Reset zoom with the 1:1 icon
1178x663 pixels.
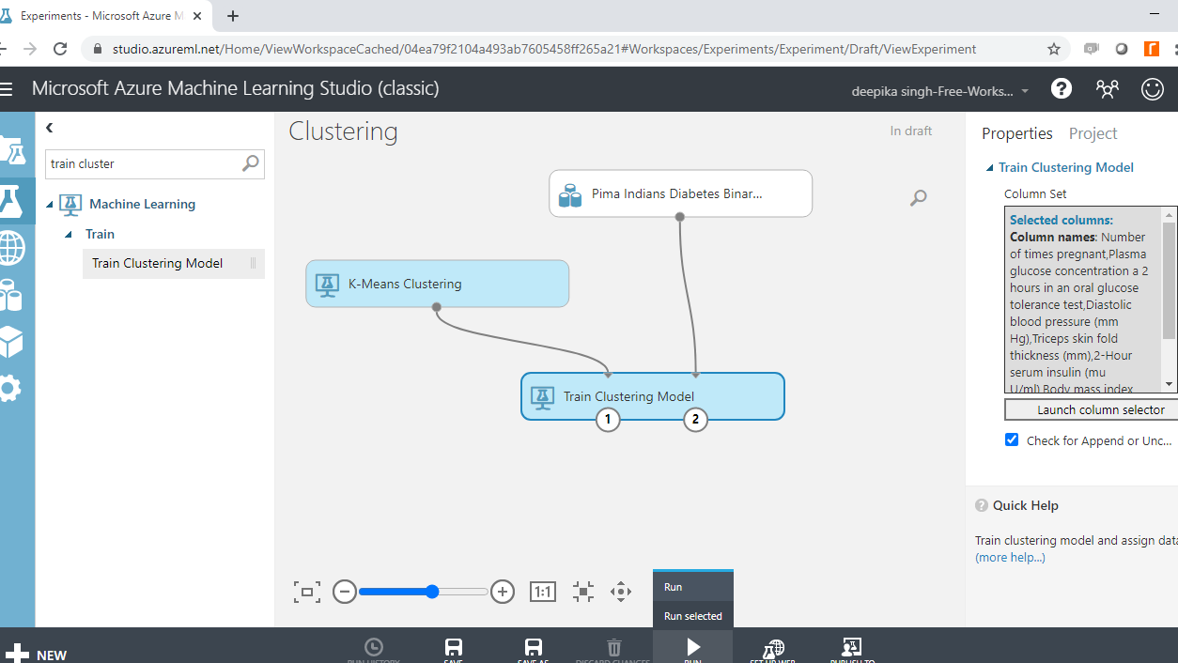543,592
